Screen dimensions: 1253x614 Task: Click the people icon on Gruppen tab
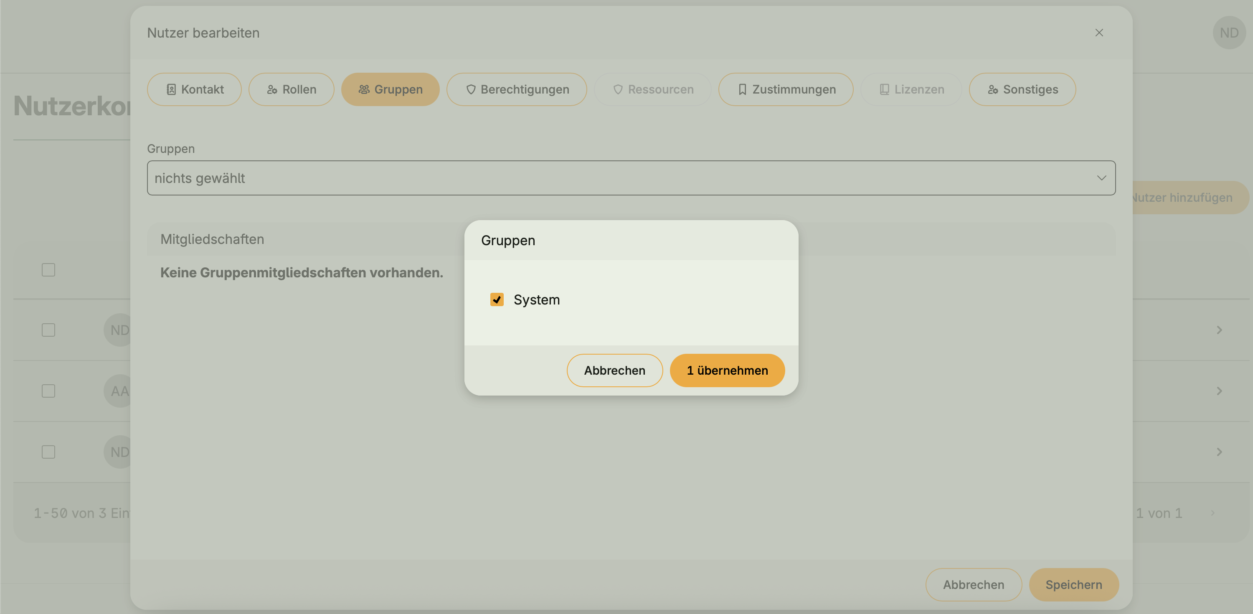point(364,89)
